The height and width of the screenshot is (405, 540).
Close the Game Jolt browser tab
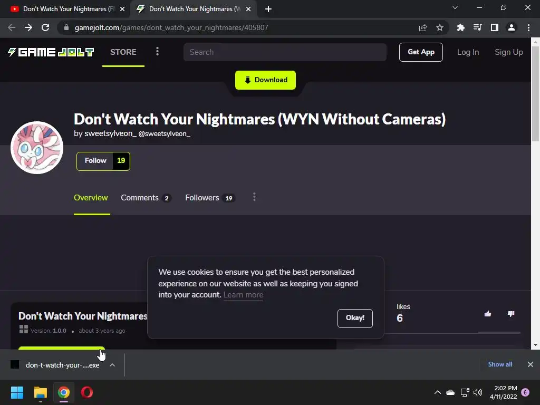pos(248,9)
